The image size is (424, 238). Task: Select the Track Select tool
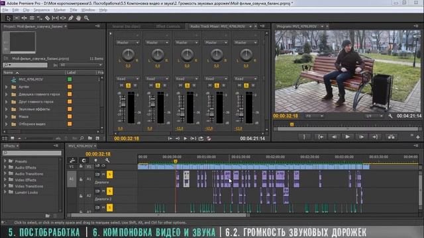(16, 18)
